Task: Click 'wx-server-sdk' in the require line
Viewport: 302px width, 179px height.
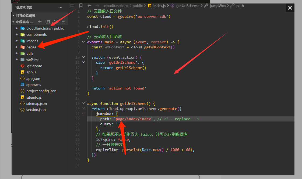Action: [x=152, y=17]
